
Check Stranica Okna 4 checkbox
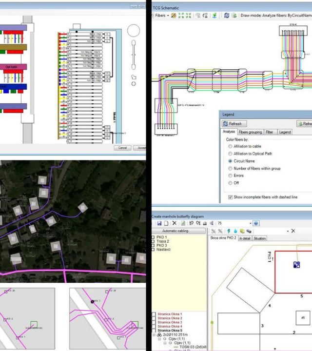pyautogui.click(x=154, y=326)
